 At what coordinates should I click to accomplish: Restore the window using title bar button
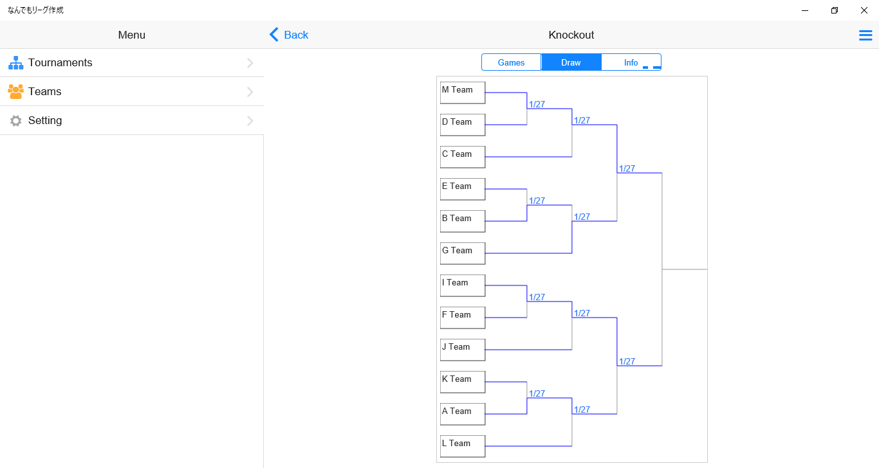coord(835,10)
